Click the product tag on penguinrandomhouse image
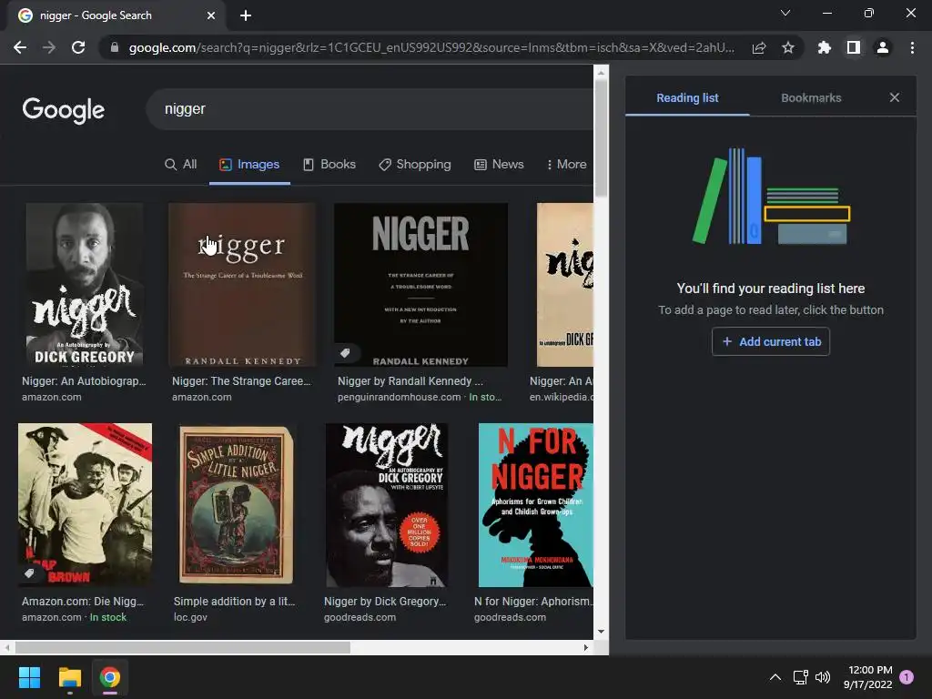Viewport: 932px width, 699px height. point(345,353)
